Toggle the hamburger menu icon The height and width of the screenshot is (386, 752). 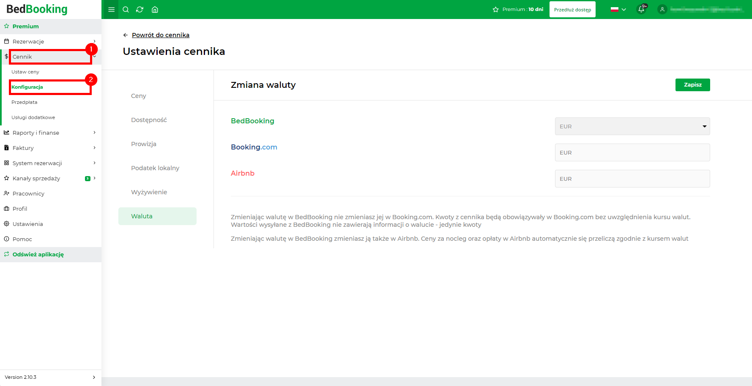tap(112, 10)
